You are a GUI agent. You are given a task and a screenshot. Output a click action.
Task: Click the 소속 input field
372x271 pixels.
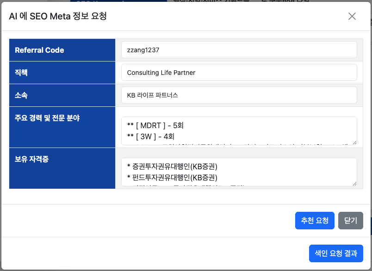pos(239,95)
